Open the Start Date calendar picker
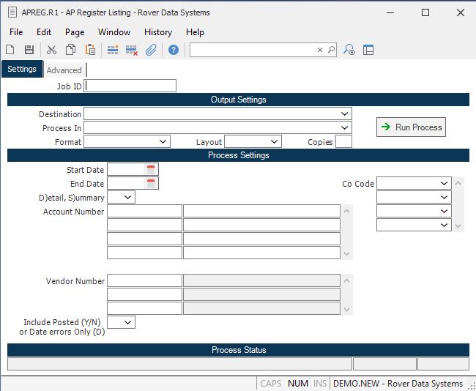The height and width of the screenshot is (391, 476). pyautogui.click(x=151, y=170)
